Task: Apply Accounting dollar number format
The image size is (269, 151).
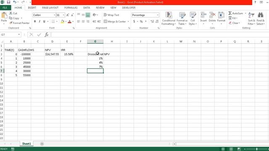Action: coord(134,21)
